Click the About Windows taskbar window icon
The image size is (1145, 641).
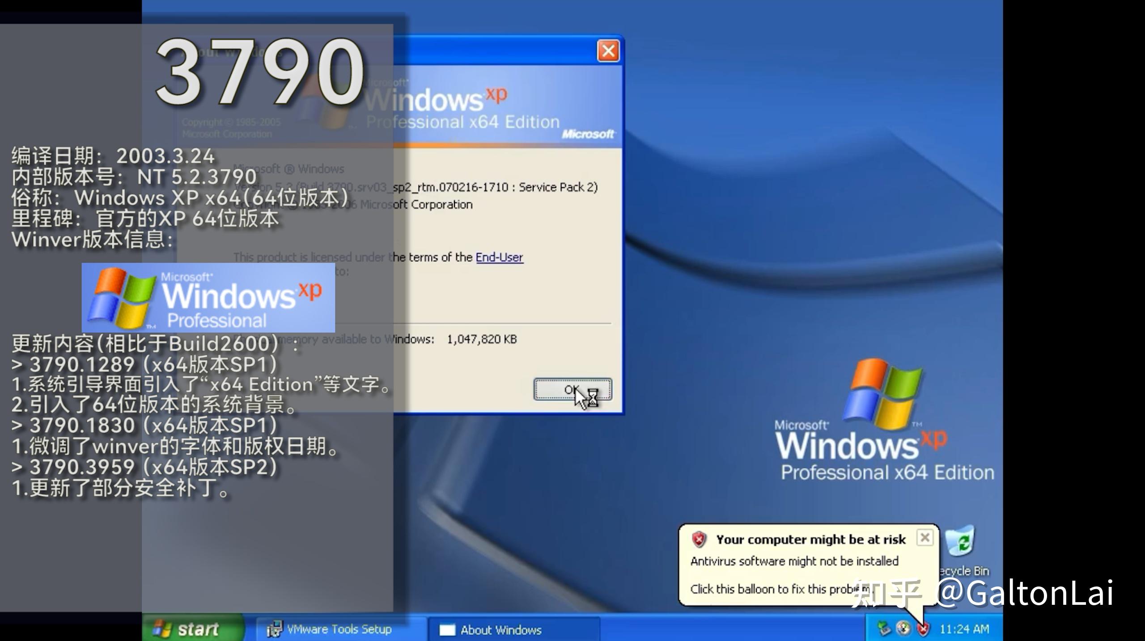point(447,630)
